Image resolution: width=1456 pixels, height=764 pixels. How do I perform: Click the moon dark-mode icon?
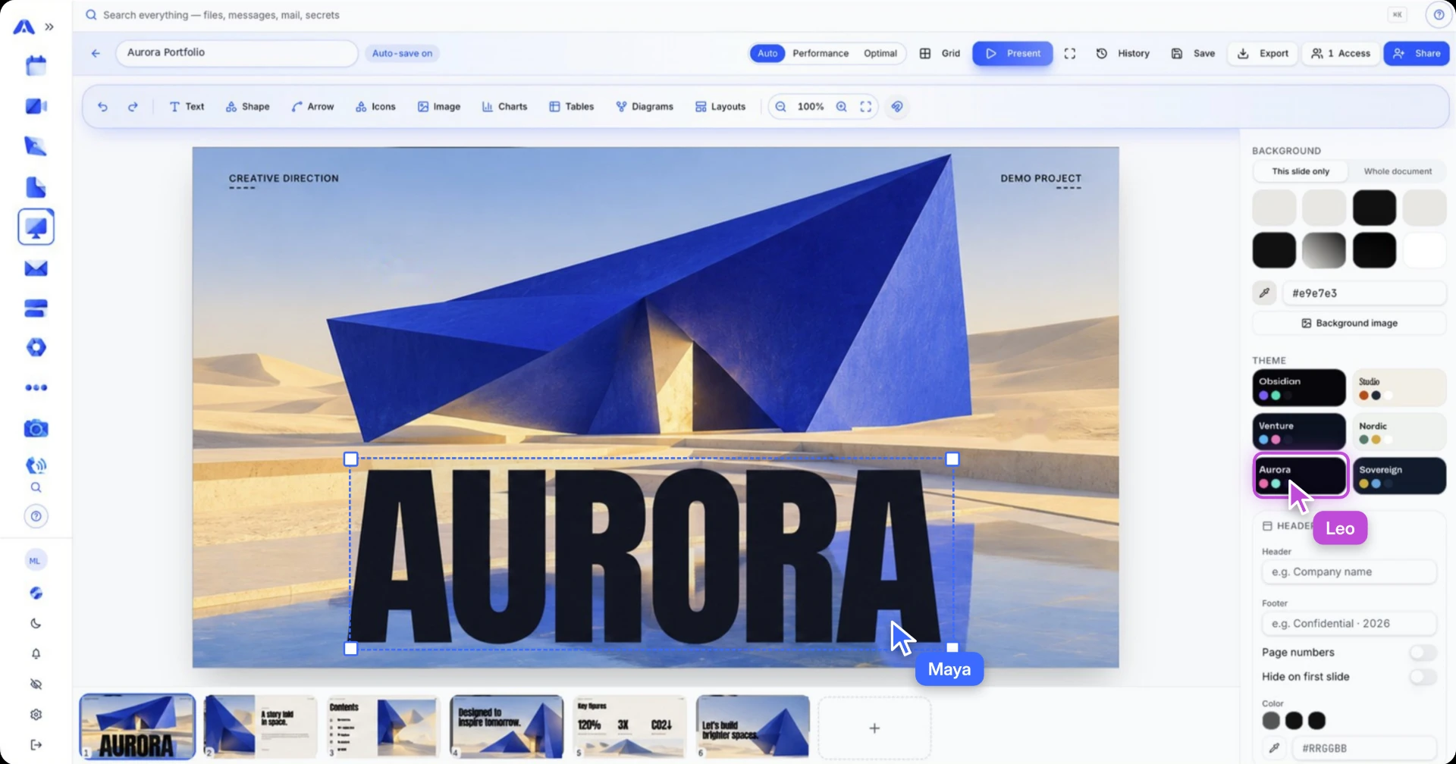[x=36, y=623]
